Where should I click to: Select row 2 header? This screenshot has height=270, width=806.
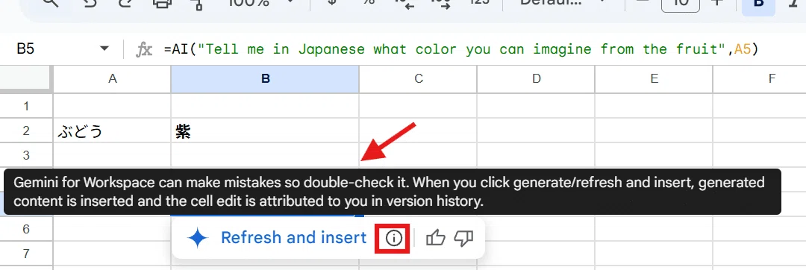pos(26,131)
